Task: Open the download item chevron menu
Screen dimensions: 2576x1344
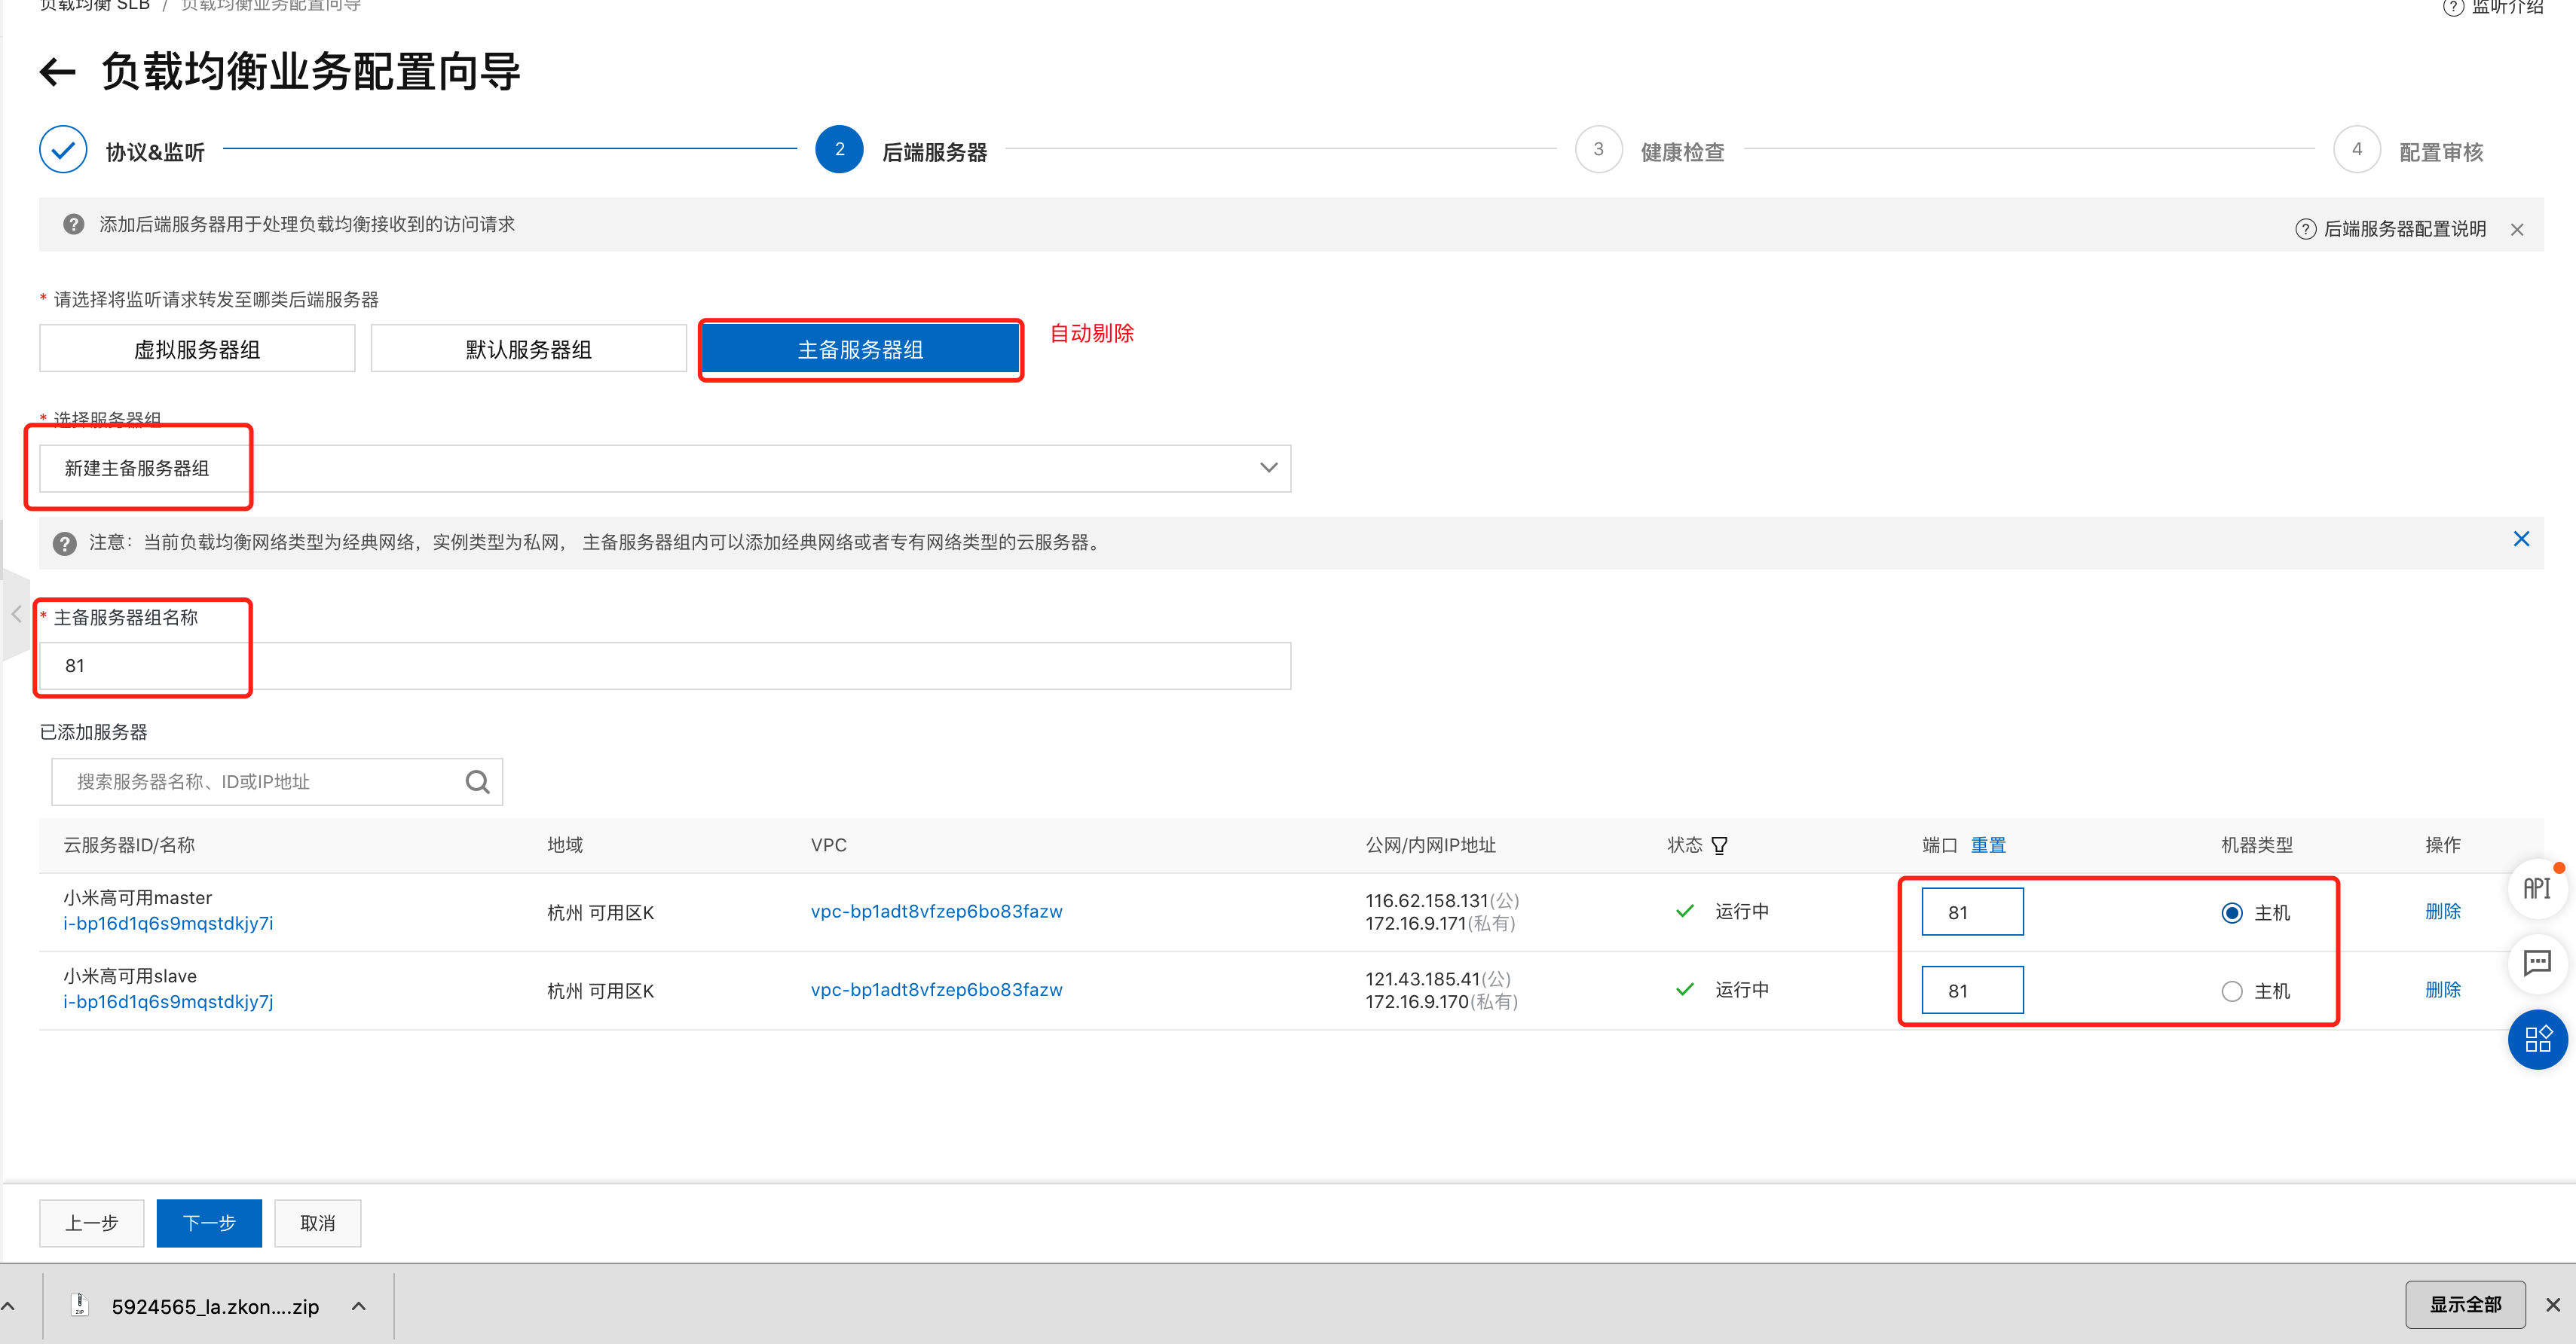Action: pos(359,1306)
